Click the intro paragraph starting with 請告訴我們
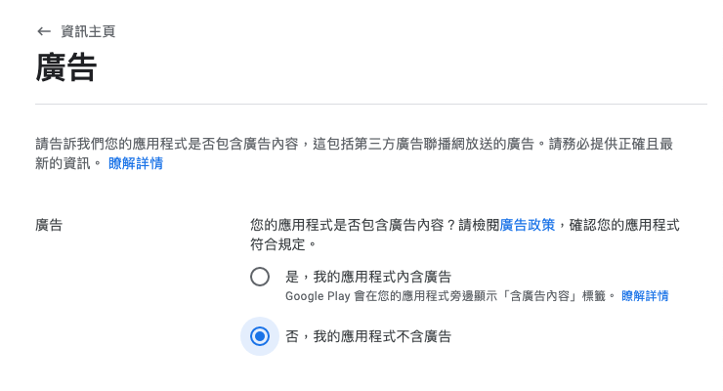This screenshot has height=391, width=723. tap(354, 153)
